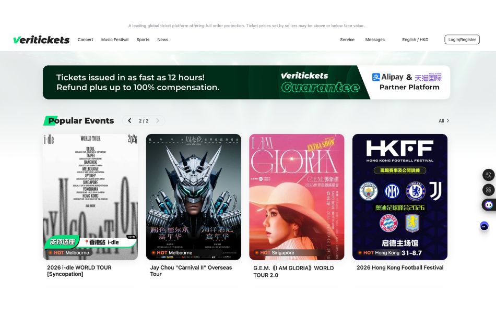Go to previous Popular Events page
This screenshot has height=330, width=496.
click(x=129, y=120)
